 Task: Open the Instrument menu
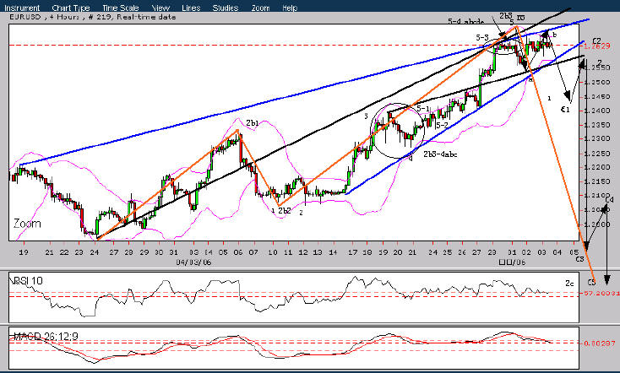pyautogui.click(x=22, y=8)
